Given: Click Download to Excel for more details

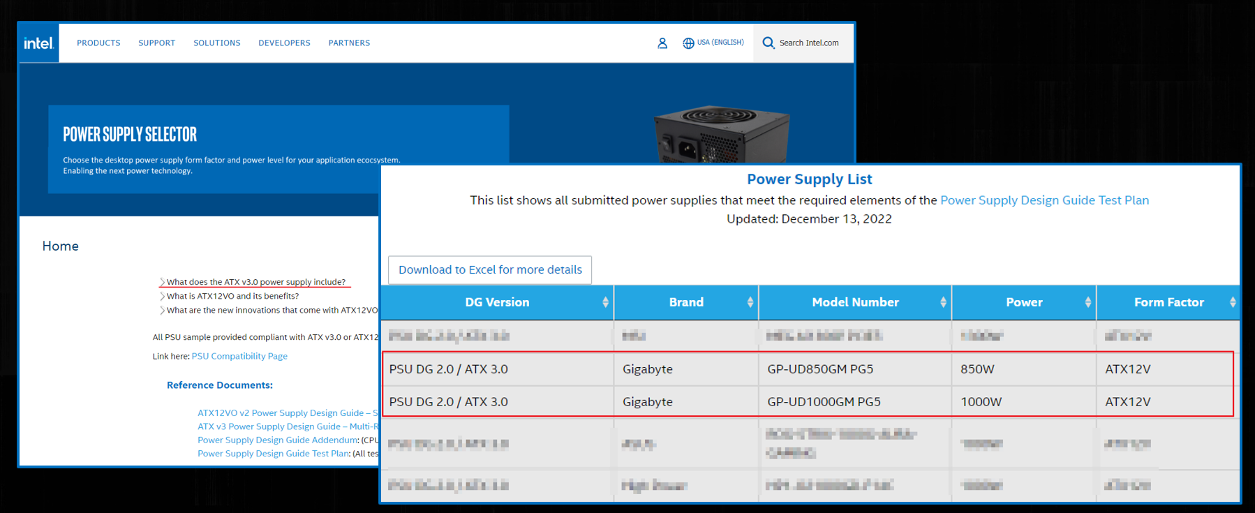Looking at the screenshot, I should [x=490, y=270].
